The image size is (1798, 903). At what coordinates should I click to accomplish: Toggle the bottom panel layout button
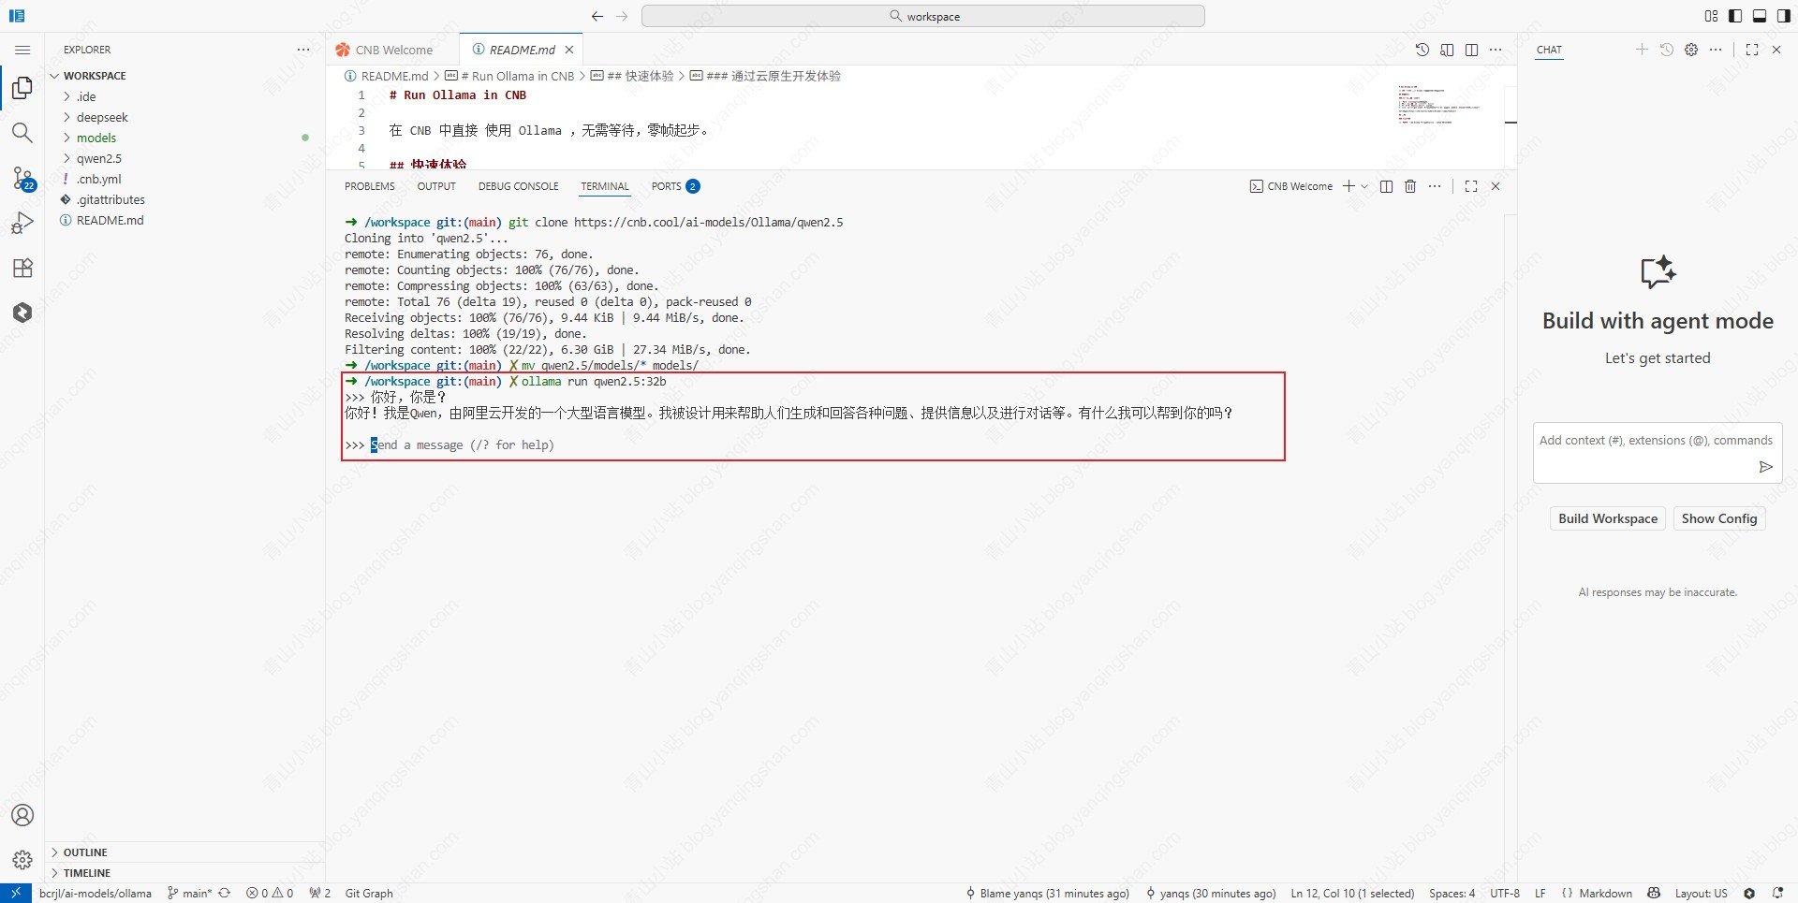(1760, 16)
